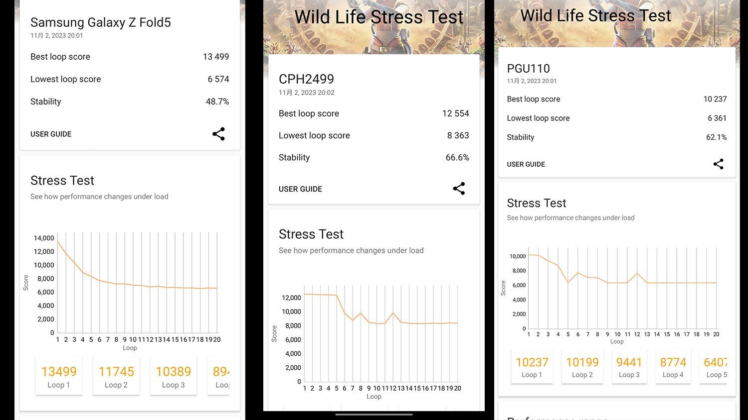Tap the PGU110 device title
This screenshot has width=748, height=420.
tap(528, 69)
